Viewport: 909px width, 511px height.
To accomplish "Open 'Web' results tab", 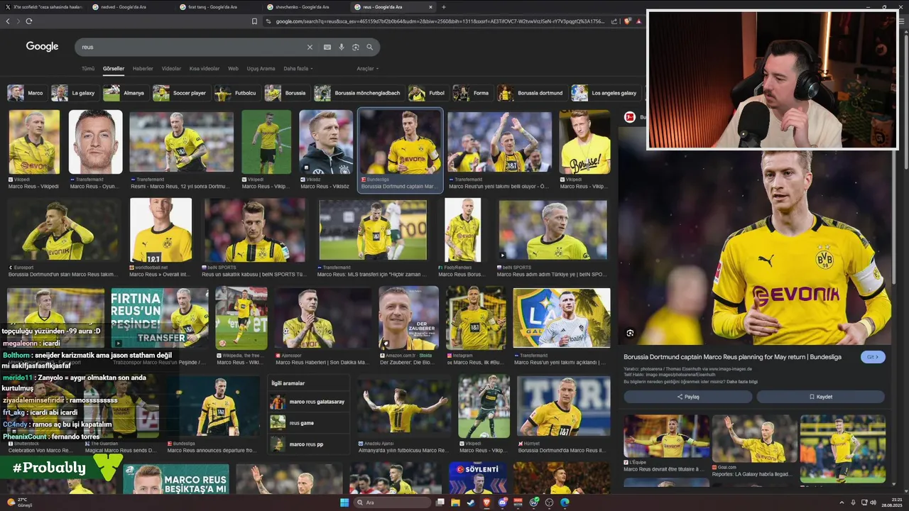I will tap(233, 69).
